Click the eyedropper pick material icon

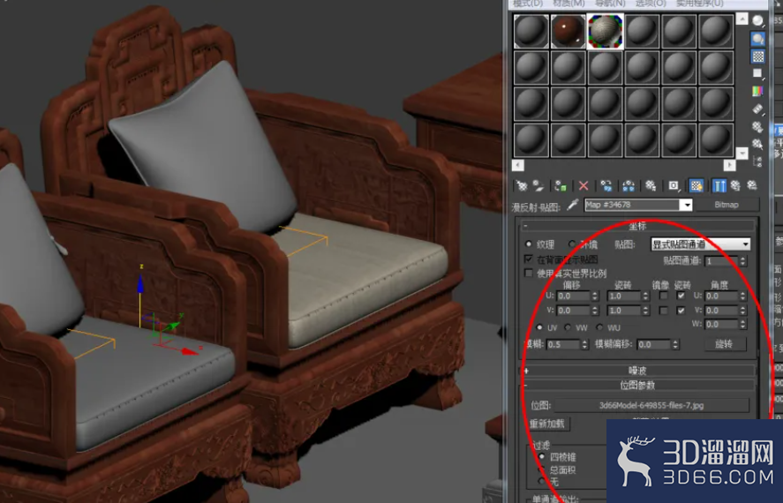tap(573, 205)
